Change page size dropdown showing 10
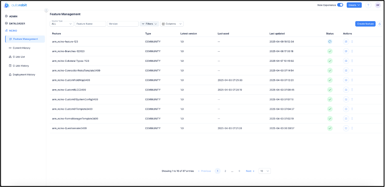 pyautogui.click(x=265, y=171)
